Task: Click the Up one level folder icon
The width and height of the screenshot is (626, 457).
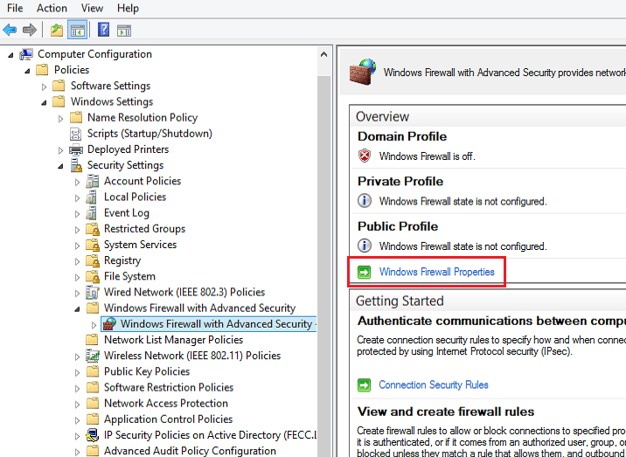Action: [x=57, y=30]
